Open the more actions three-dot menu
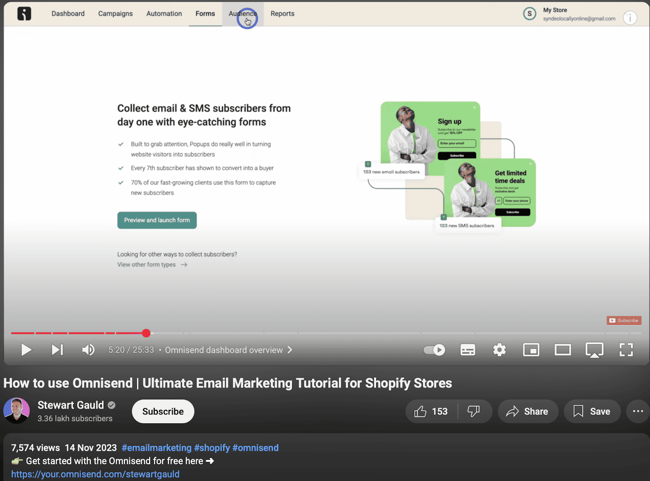650x481 pixels. pyautogui.click(x=638, y=412)
